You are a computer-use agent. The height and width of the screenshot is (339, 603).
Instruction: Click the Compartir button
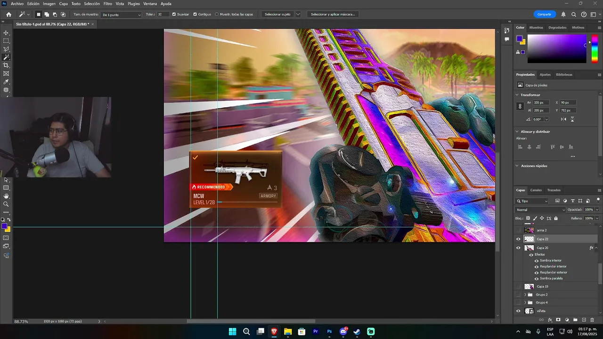[x=544, y=14]
